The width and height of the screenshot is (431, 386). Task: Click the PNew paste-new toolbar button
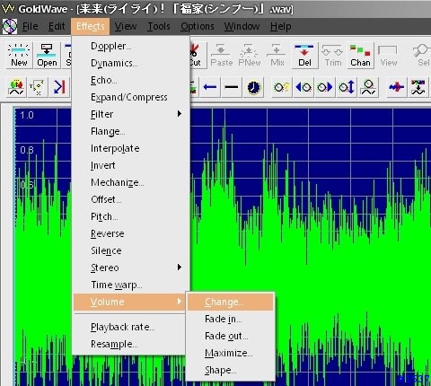(250, 56)
